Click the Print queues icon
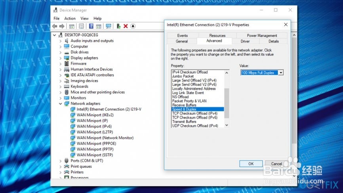Viewport: 343px width, 193px height. point(67,166)
